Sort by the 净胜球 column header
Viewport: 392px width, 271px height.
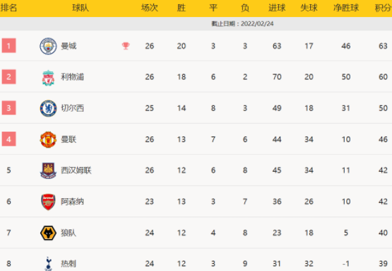tap(346, 8)
